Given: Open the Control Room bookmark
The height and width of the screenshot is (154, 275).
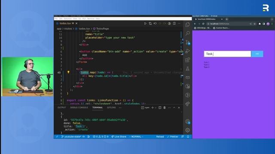Looking at the screenshot, I should tap(221, 28).
